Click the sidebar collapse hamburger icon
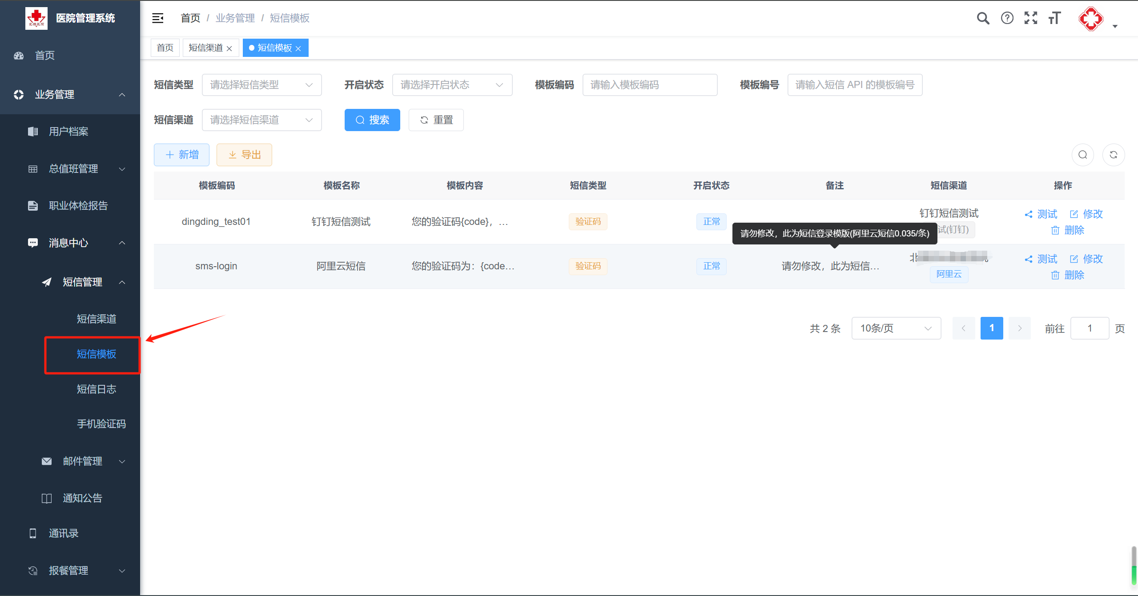The image size is (1138, 596). pyautogui.click(x=158, y=18)
